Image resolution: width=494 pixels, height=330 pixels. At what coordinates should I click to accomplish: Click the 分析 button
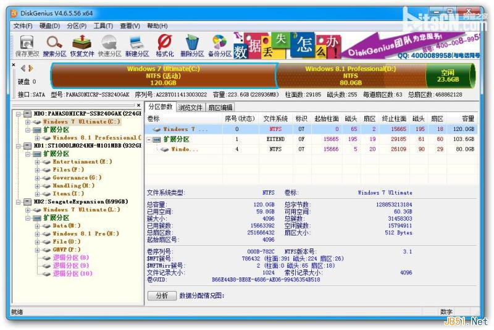point(162,295)
